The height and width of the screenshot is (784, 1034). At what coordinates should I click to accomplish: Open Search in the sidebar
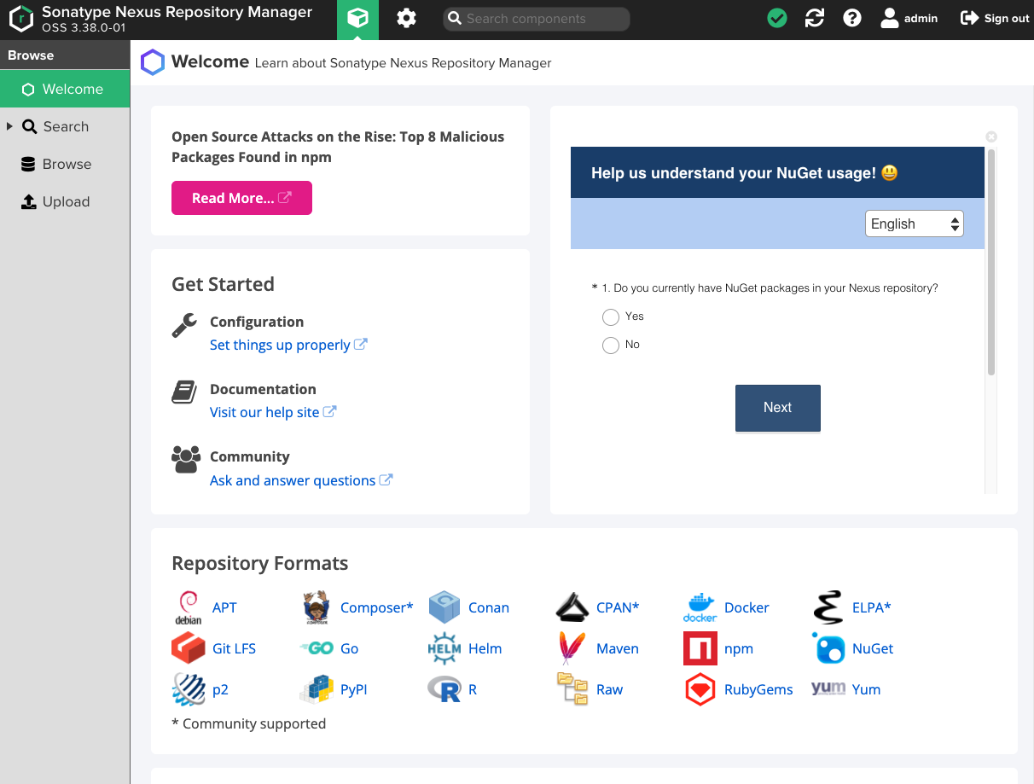point(65,126)
